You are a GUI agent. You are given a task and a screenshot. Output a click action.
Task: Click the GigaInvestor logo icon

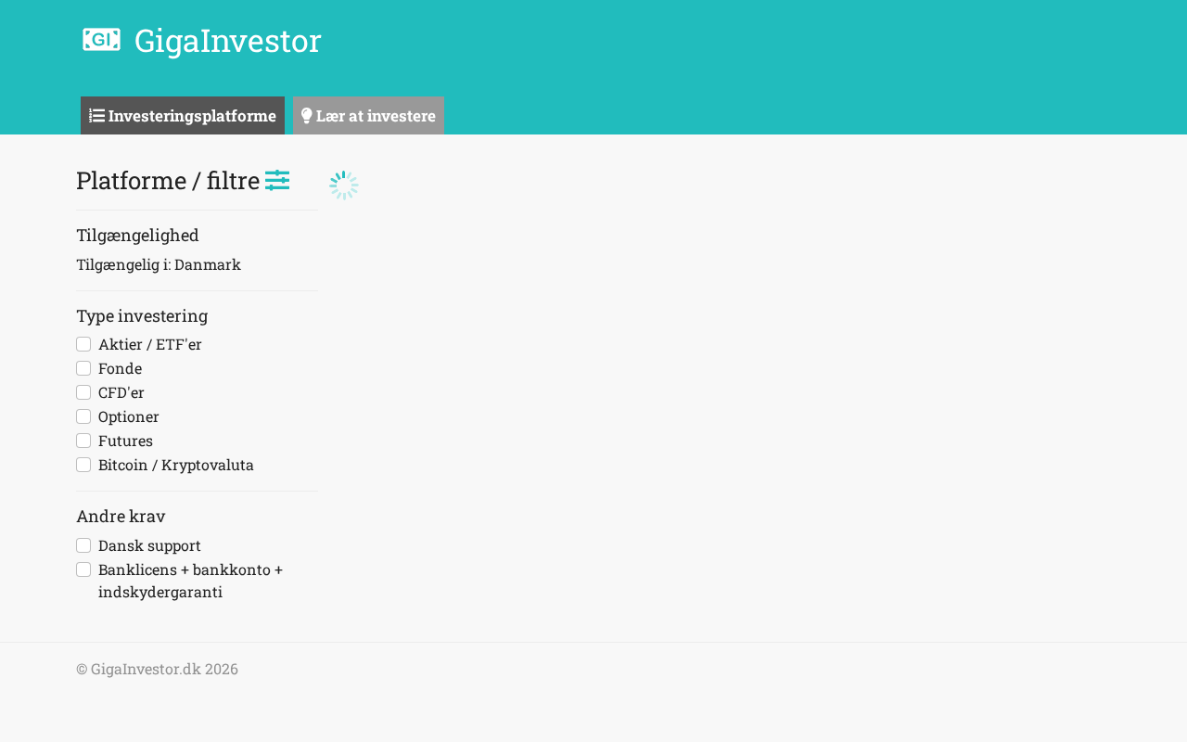[101, 40]
